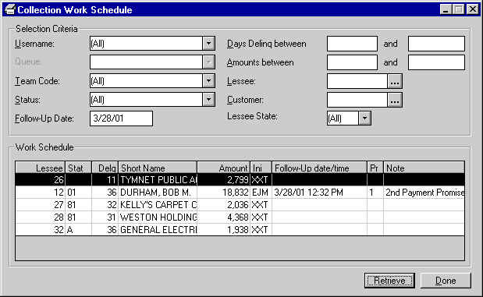The height and width of the screenshot is (297, 483).
Task: Expand the Username dropdown
Action: 208,44
